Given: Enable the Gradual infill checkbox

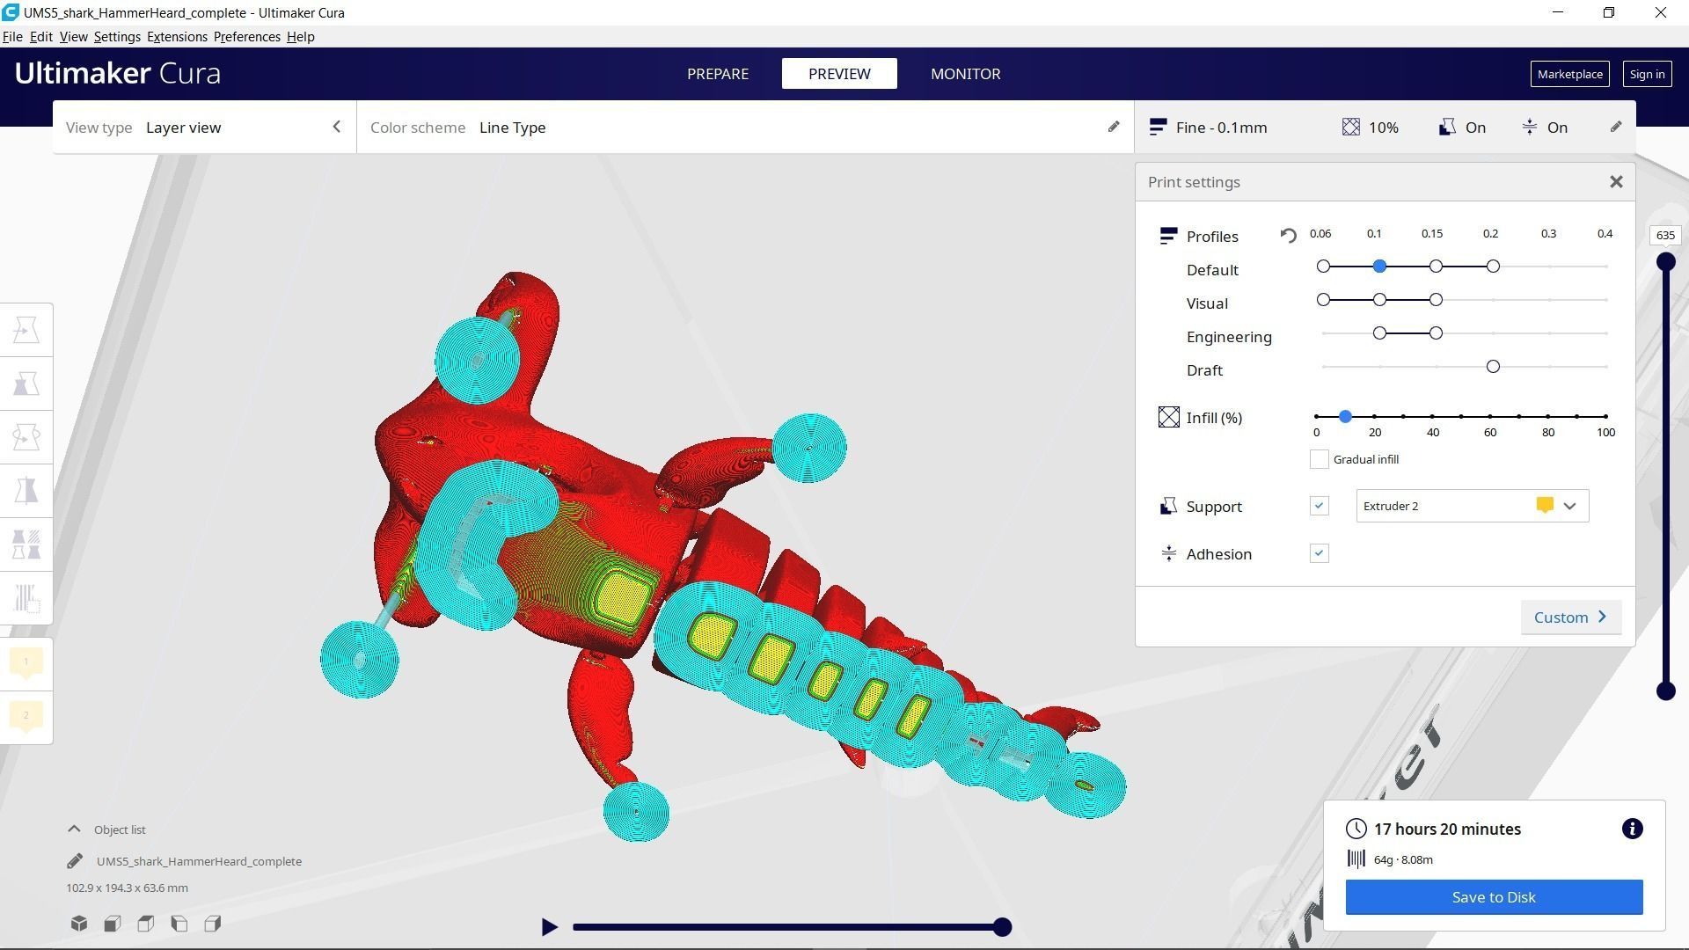Looking at the screenshot, I should pyautogui.click(x=1319, y=459).
